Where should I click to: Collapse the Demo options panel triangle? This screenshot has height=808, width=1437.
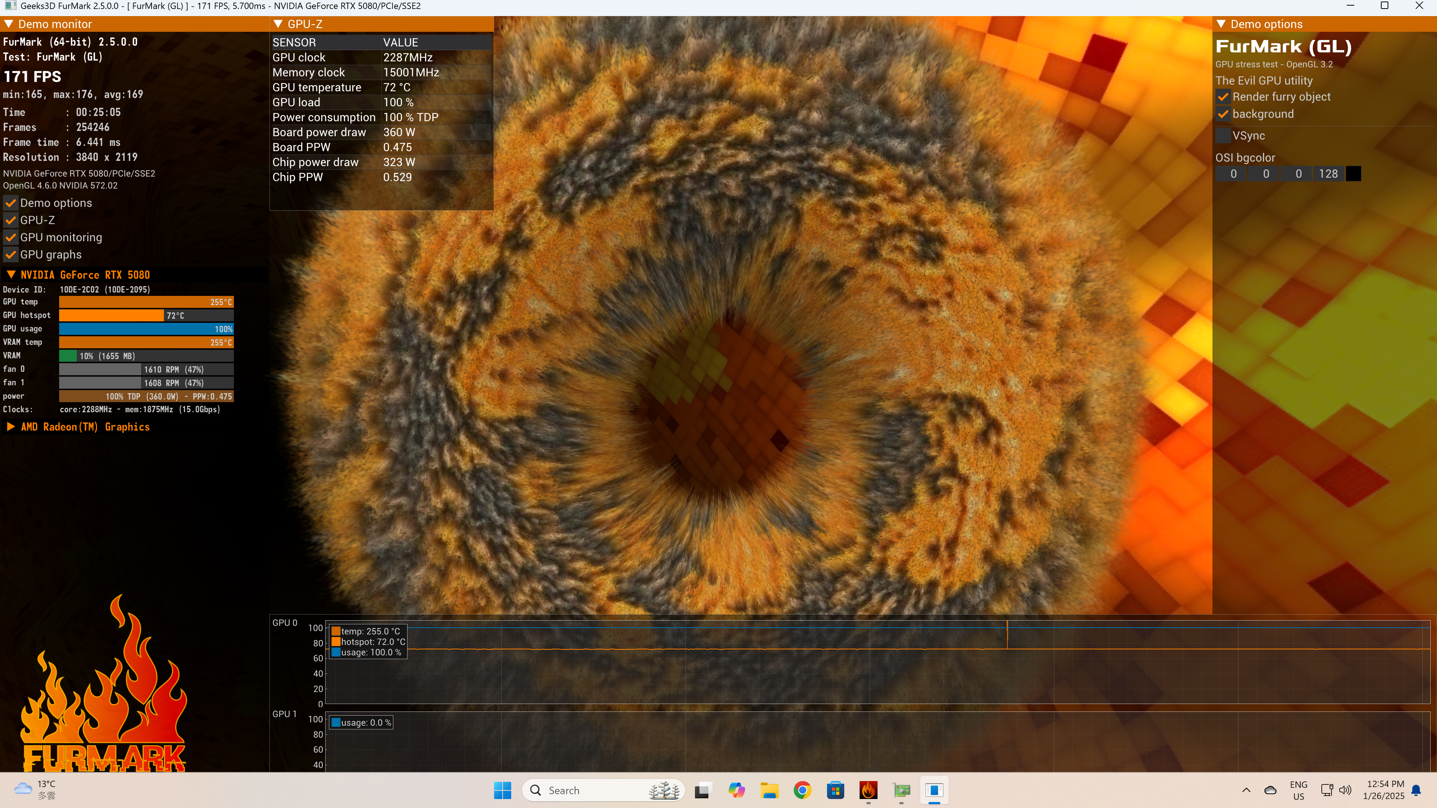click(x=1221, y=24)
